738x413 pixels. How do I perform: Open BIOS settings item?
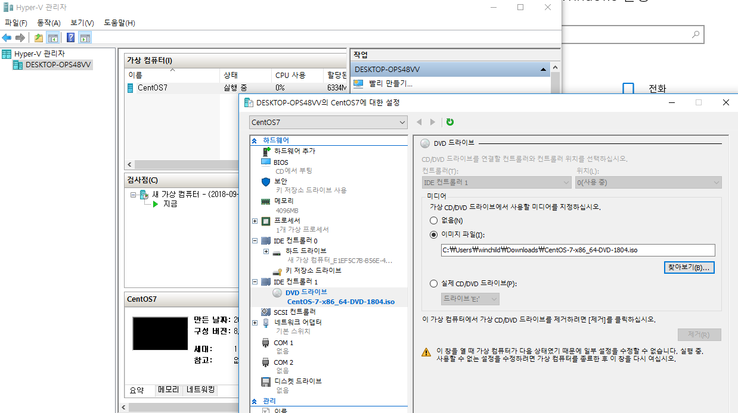(281, 162)
